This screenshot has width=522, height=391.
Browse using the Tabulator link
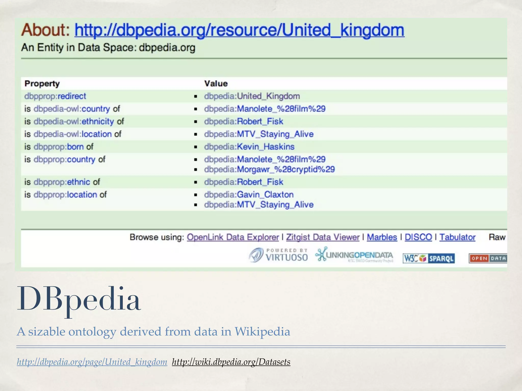457,237
